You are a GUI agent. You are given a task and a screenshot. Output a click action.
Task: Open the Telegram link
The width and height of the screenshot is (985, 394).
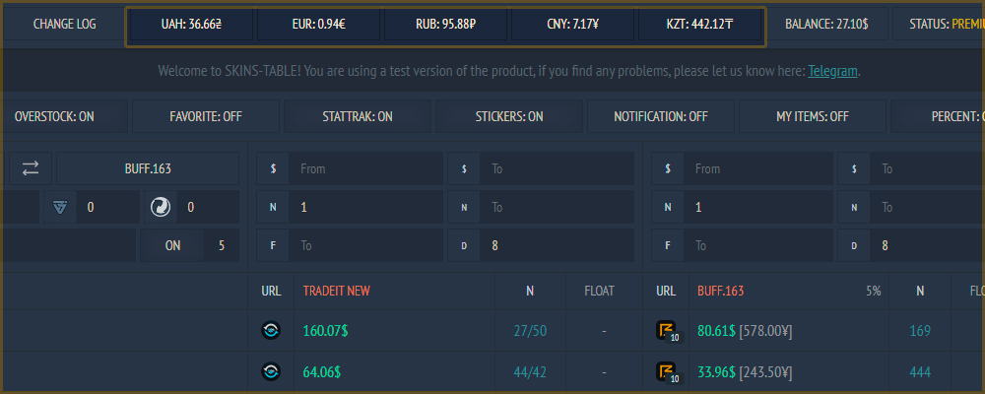(833, 71)
